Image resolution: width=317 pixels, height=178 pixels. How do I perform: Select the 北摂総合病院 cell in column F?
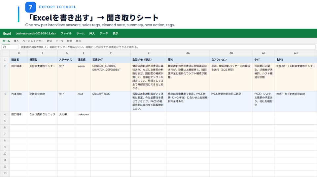[43, 101]
